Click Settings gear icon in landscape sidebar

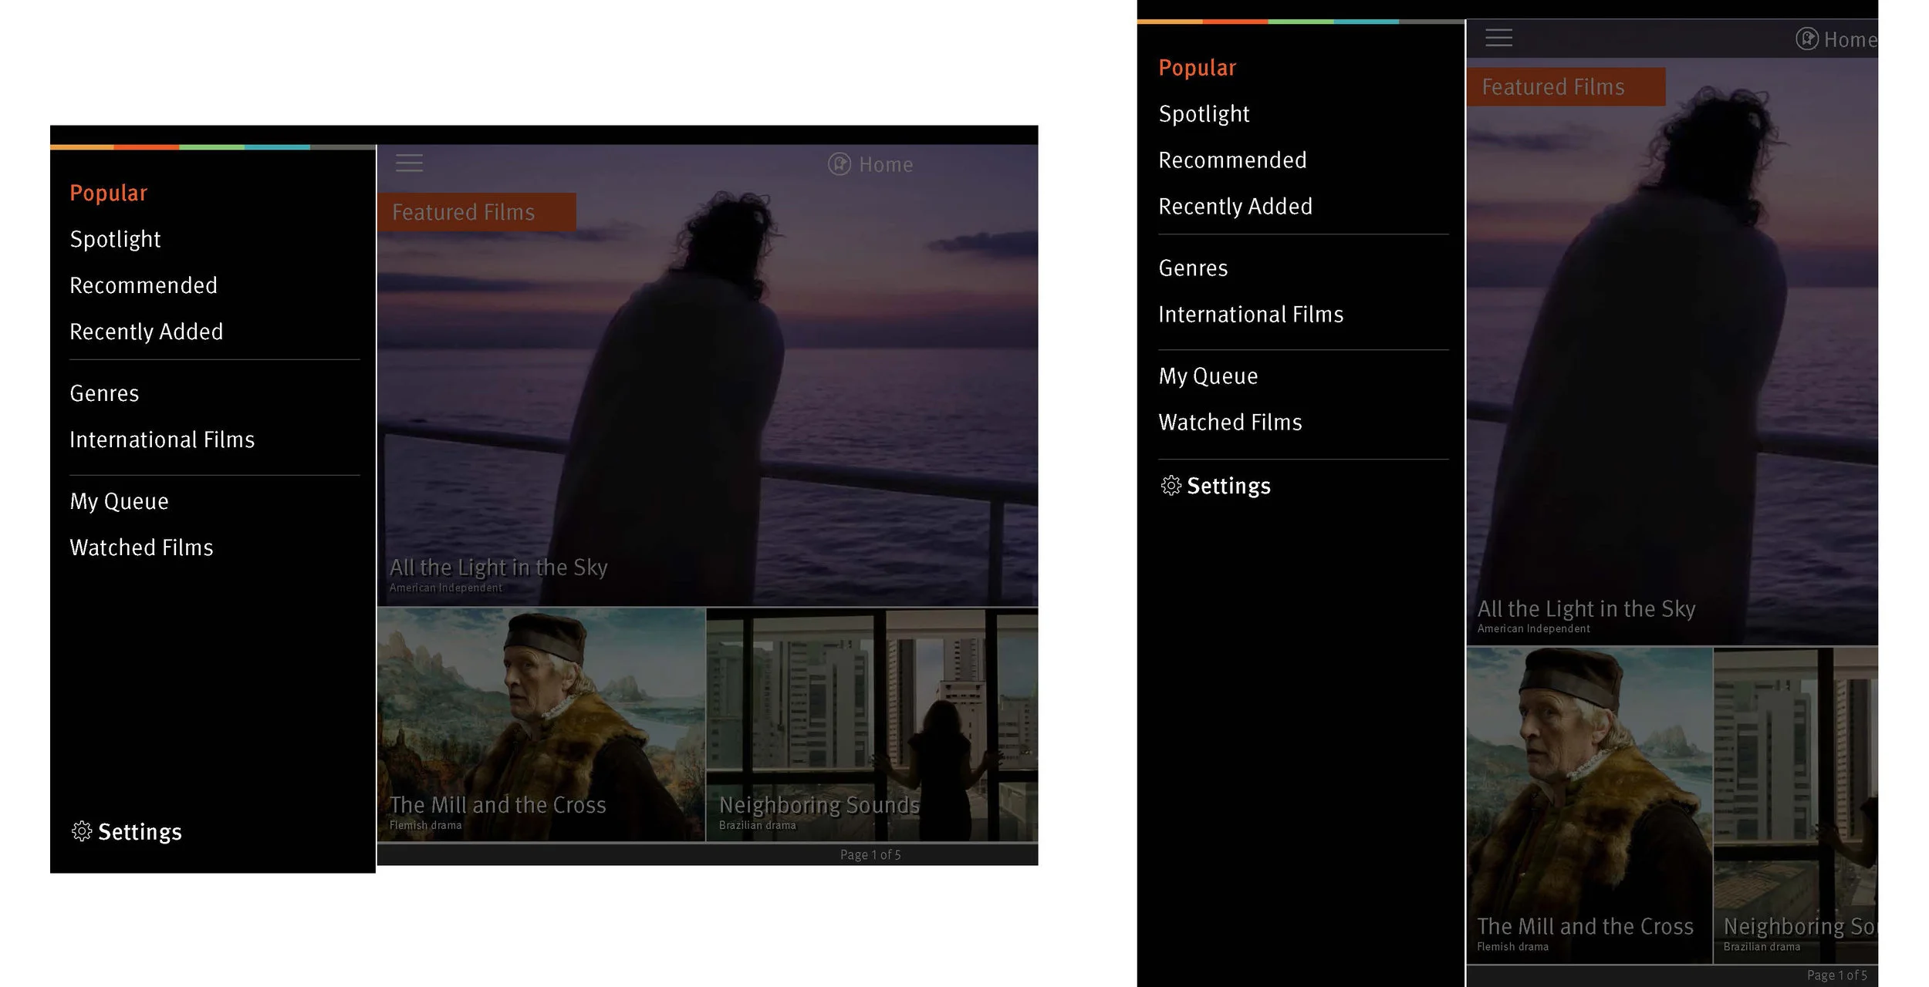click(82, 831)
